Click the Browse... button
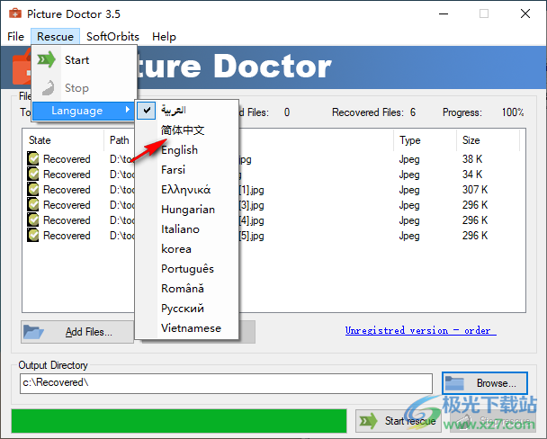Viewport: 547px width, 439px height. tap(485, 383)
